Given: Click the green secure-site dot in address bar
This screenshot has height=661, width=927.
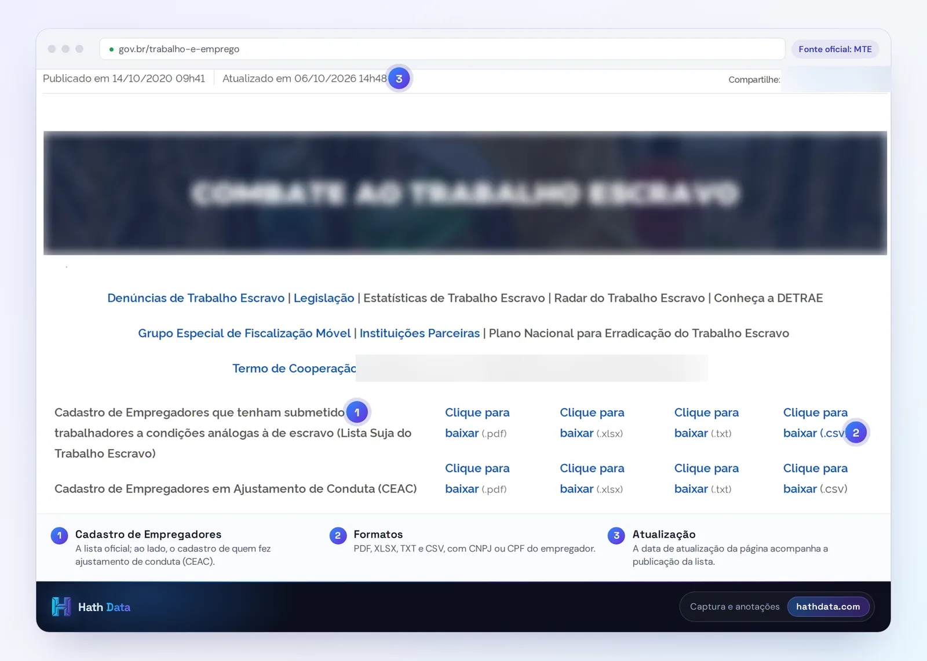Looking at the screenshot, I should click(111, 49).
